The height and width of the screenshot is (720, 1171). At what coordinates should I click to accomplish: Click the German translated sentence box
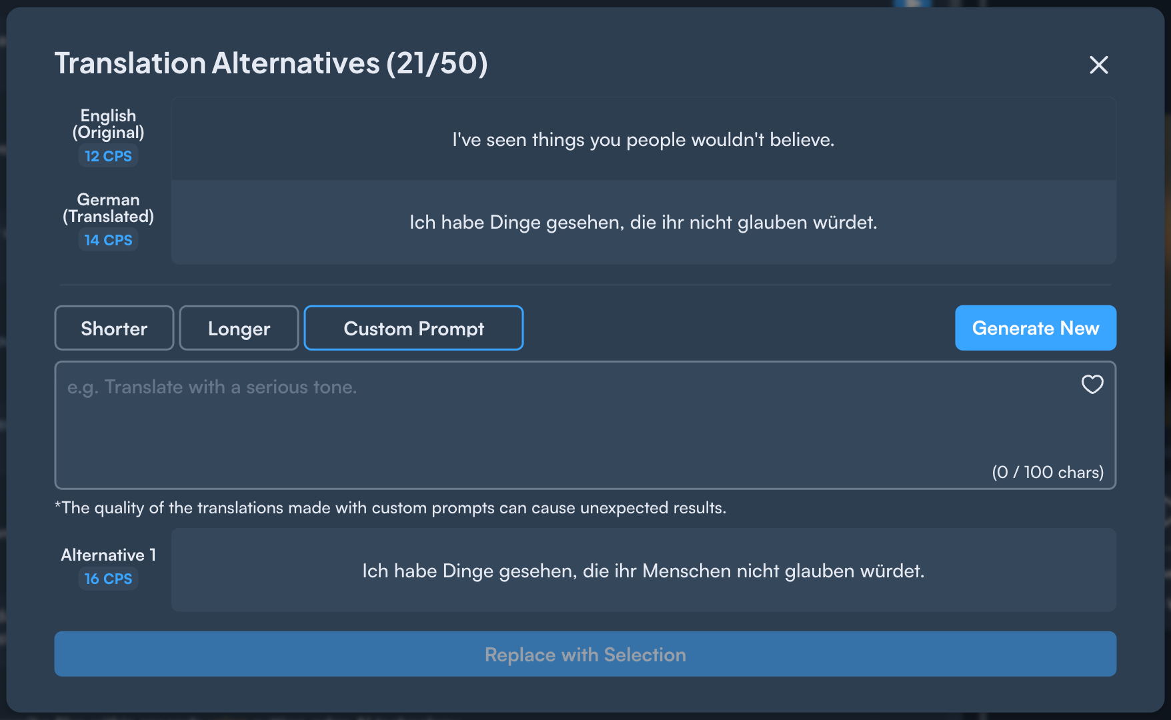pos(643,222)
